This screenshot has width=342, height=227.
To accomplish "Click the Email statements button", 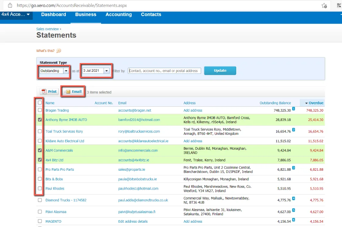I will [x=73, y=92].
